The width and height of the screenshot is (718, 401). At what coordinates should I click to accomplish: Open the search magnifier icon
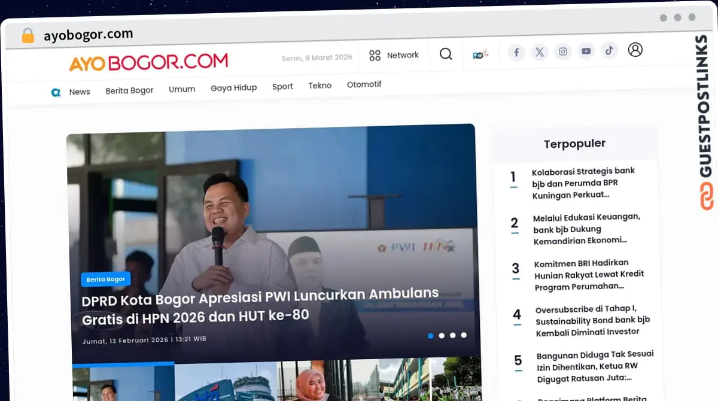(x=446, y=54)
